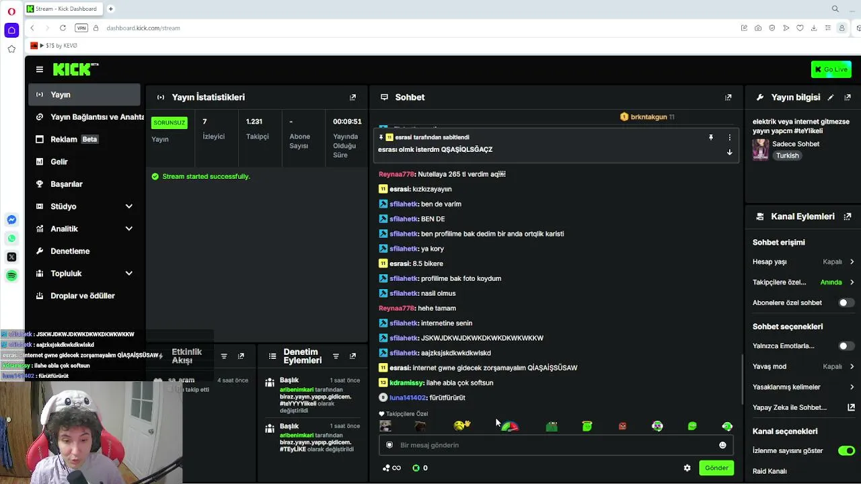Open WhatsApp in Opera sidebar
Image resolution: width=861 pixels, height=484 pixels.
coord(11,238)
